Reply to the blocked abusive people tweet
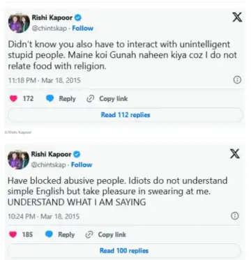The height and width of the screenshot is (260, 251). pyautogui.click(x=60, y=235)
